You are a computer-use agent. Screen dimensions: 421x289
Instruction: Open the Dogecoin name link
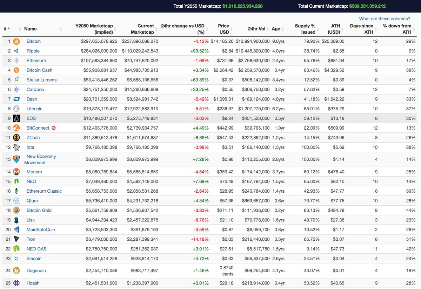(x=36, y=270)
